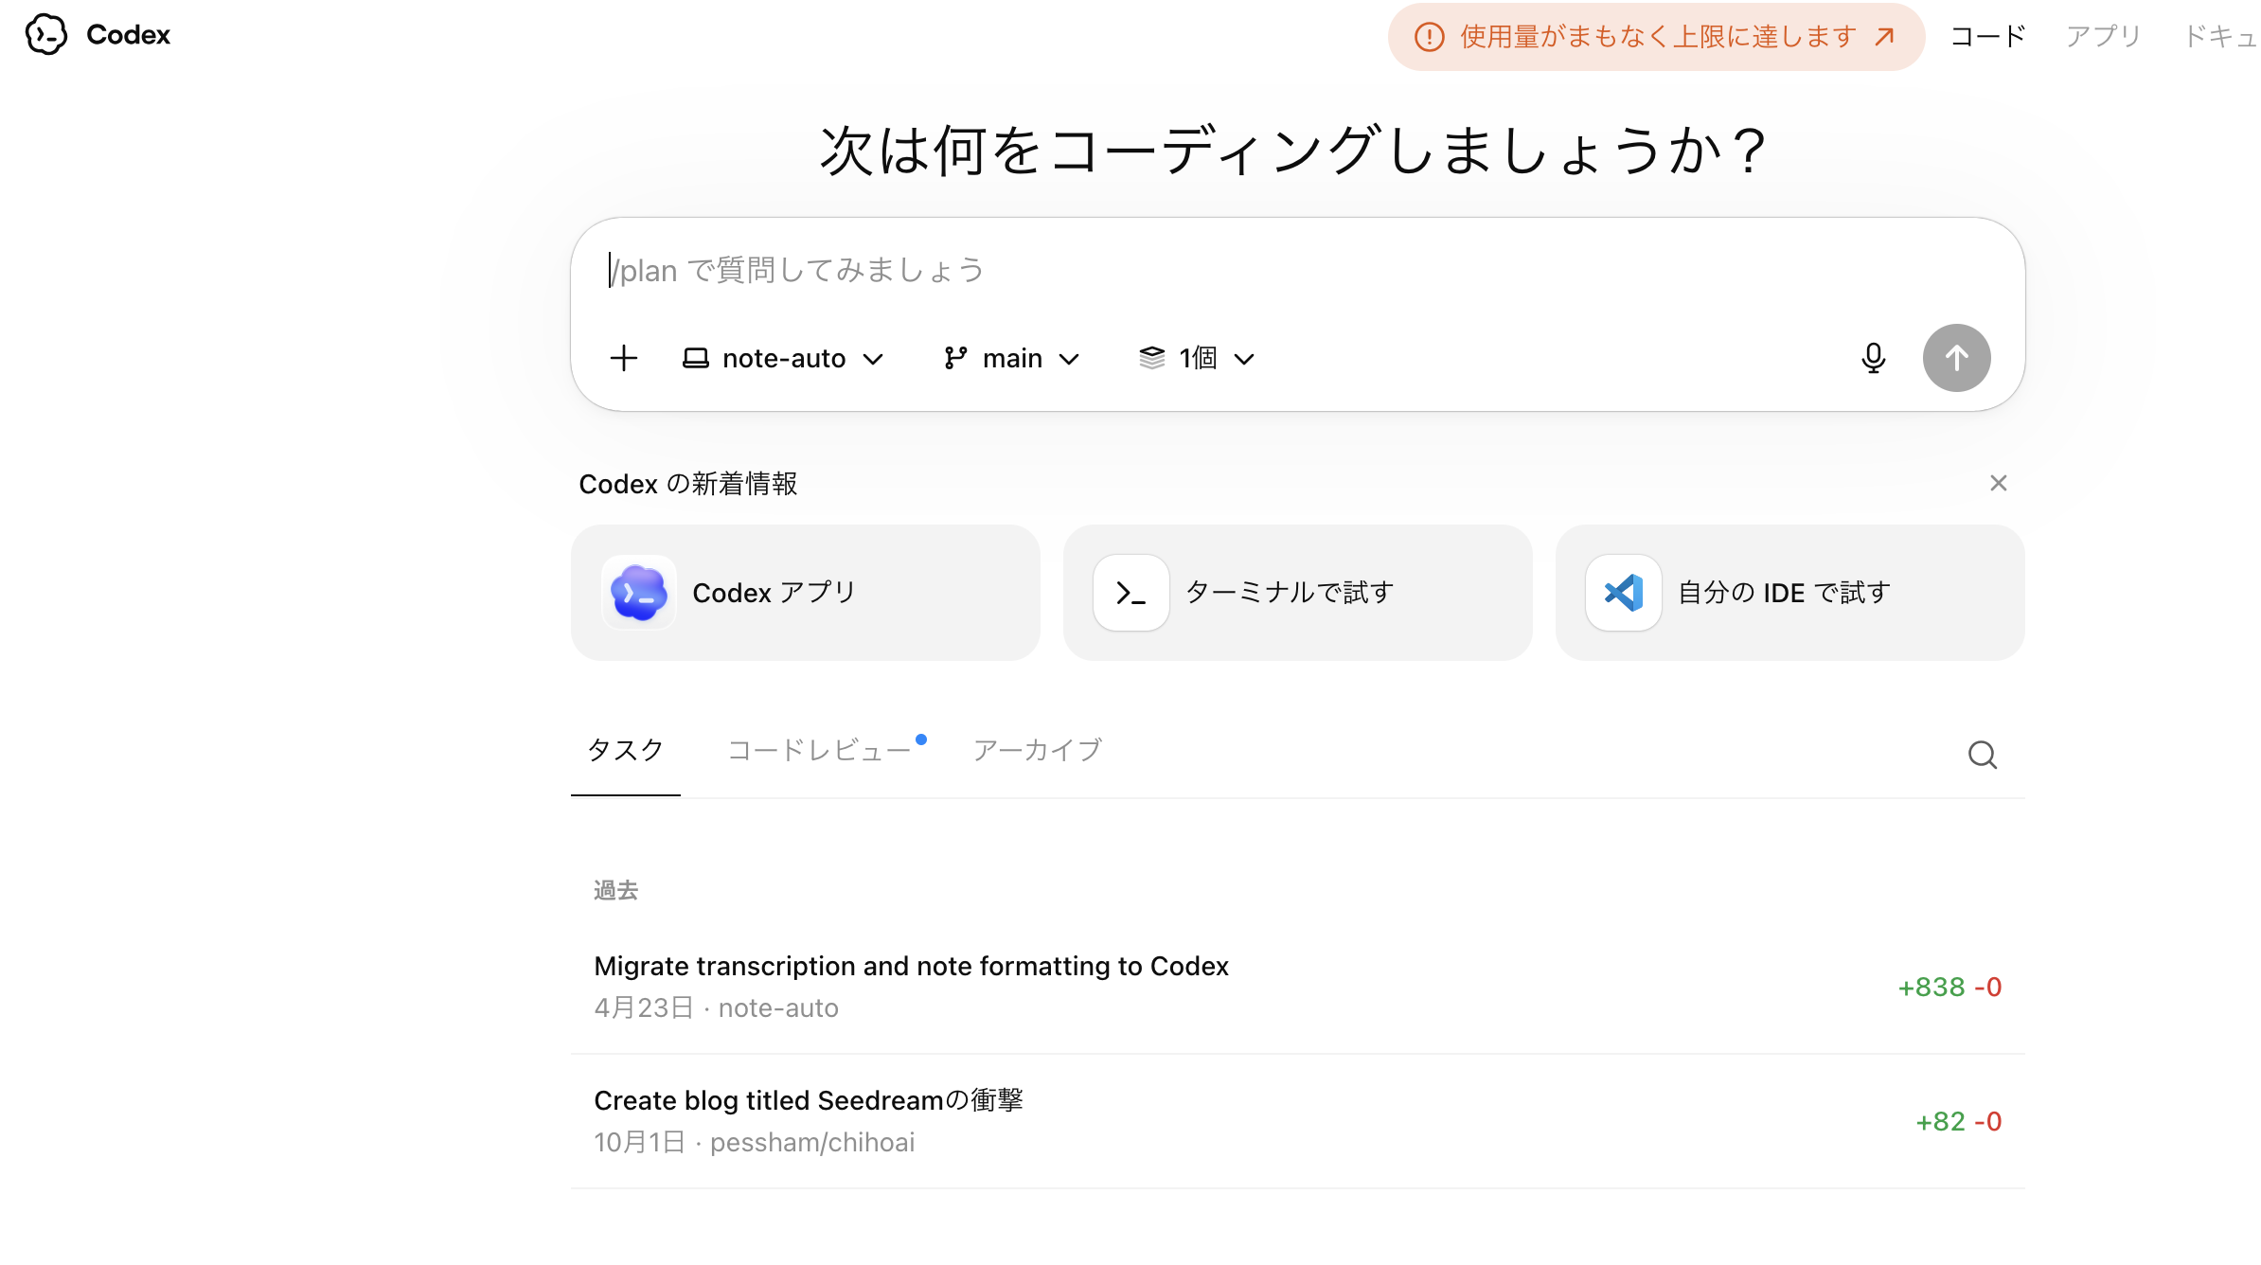
Task: Click the warning icon in usage limit banner
Action: point(1429,37)
